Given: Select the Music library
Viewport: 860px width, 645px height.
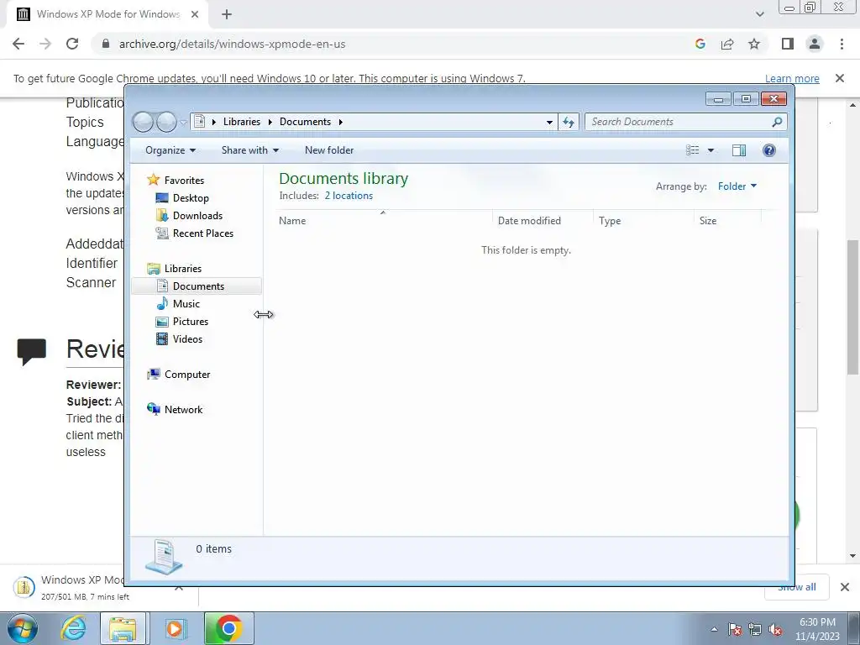Looking at the screenshot, I should pos(186,304).
